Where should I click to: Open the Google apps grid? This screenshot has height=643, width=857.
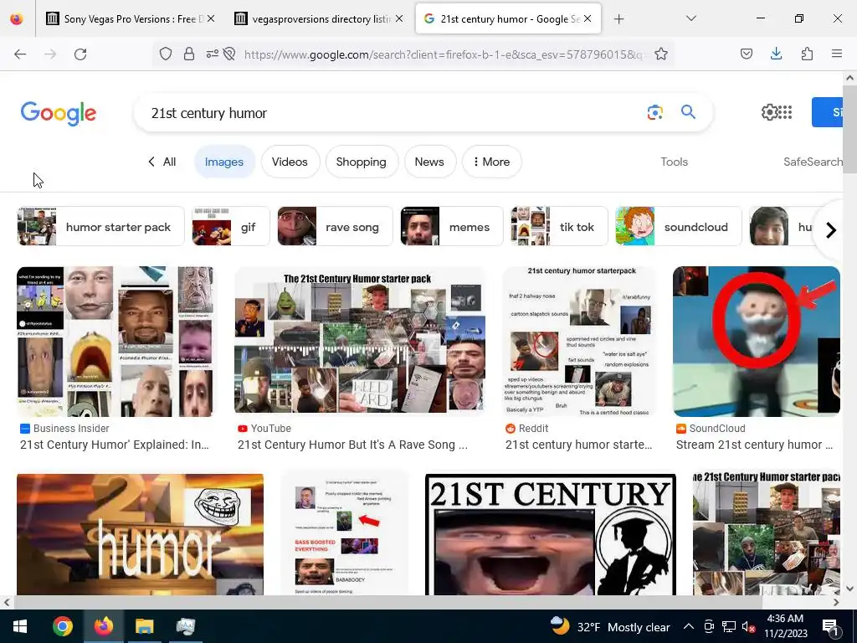coord(785,113)
